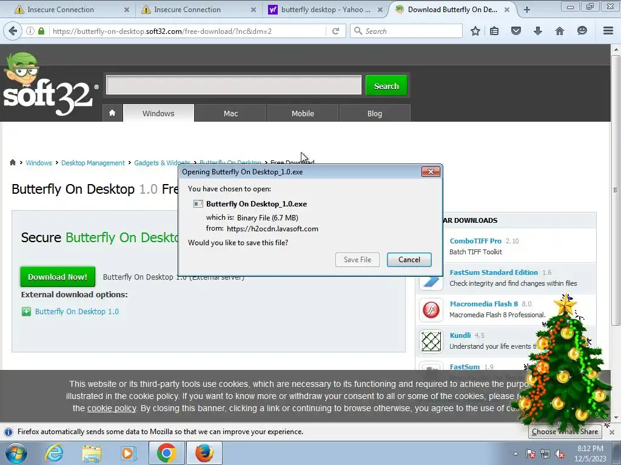Close the Download Butterfly On Desktop tab
Screen dimensions: 621x465
click(507, 10)
